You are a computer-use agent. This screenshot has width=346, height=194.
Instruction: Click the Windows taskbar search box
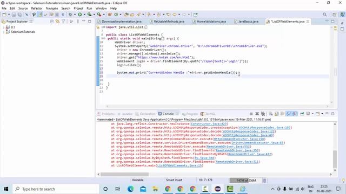[x=56, y=189]
